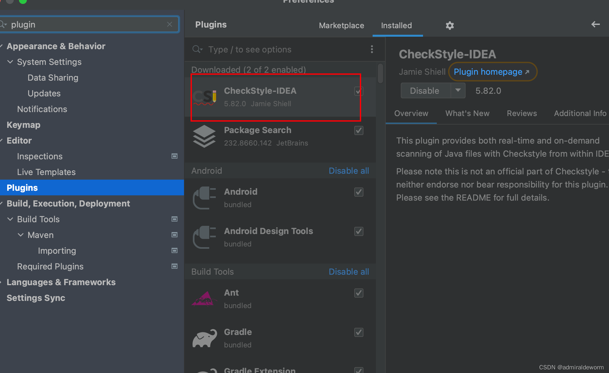Open the Overview tab

(x=411, y=113)
